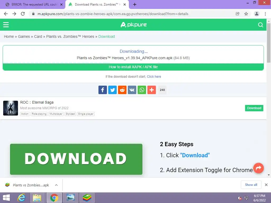Viewport: 271px width, 203px height.
Task: Share on Reddit icon
Action: coord(122,90)
